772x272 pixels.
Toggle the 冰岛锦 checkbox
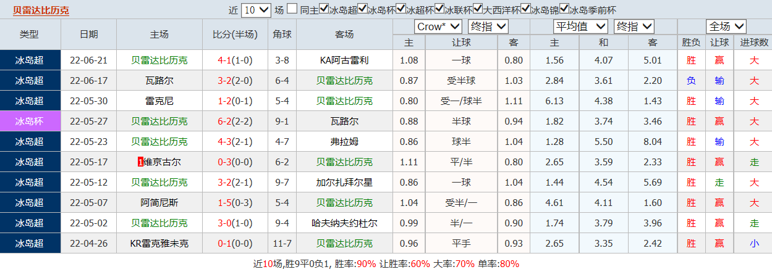point(526,10)
